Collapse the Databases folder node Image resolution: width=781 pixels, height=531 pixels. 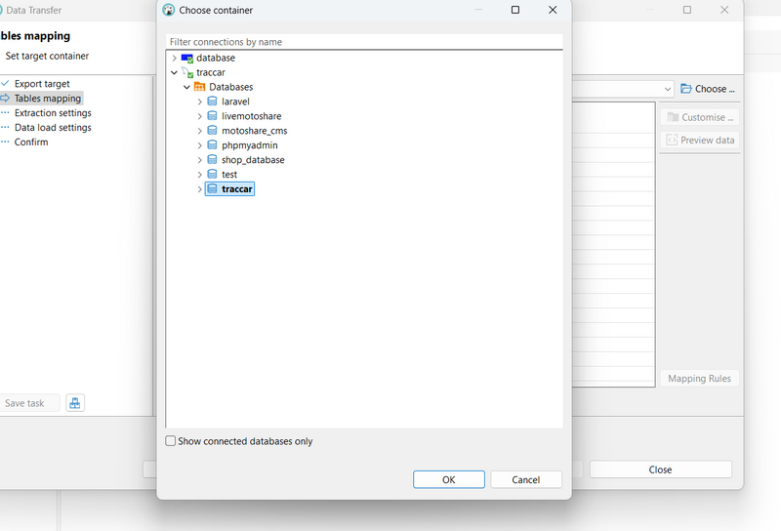(186, 87)
